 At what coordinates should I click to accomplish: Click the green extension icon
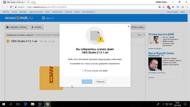coord(173,7)
